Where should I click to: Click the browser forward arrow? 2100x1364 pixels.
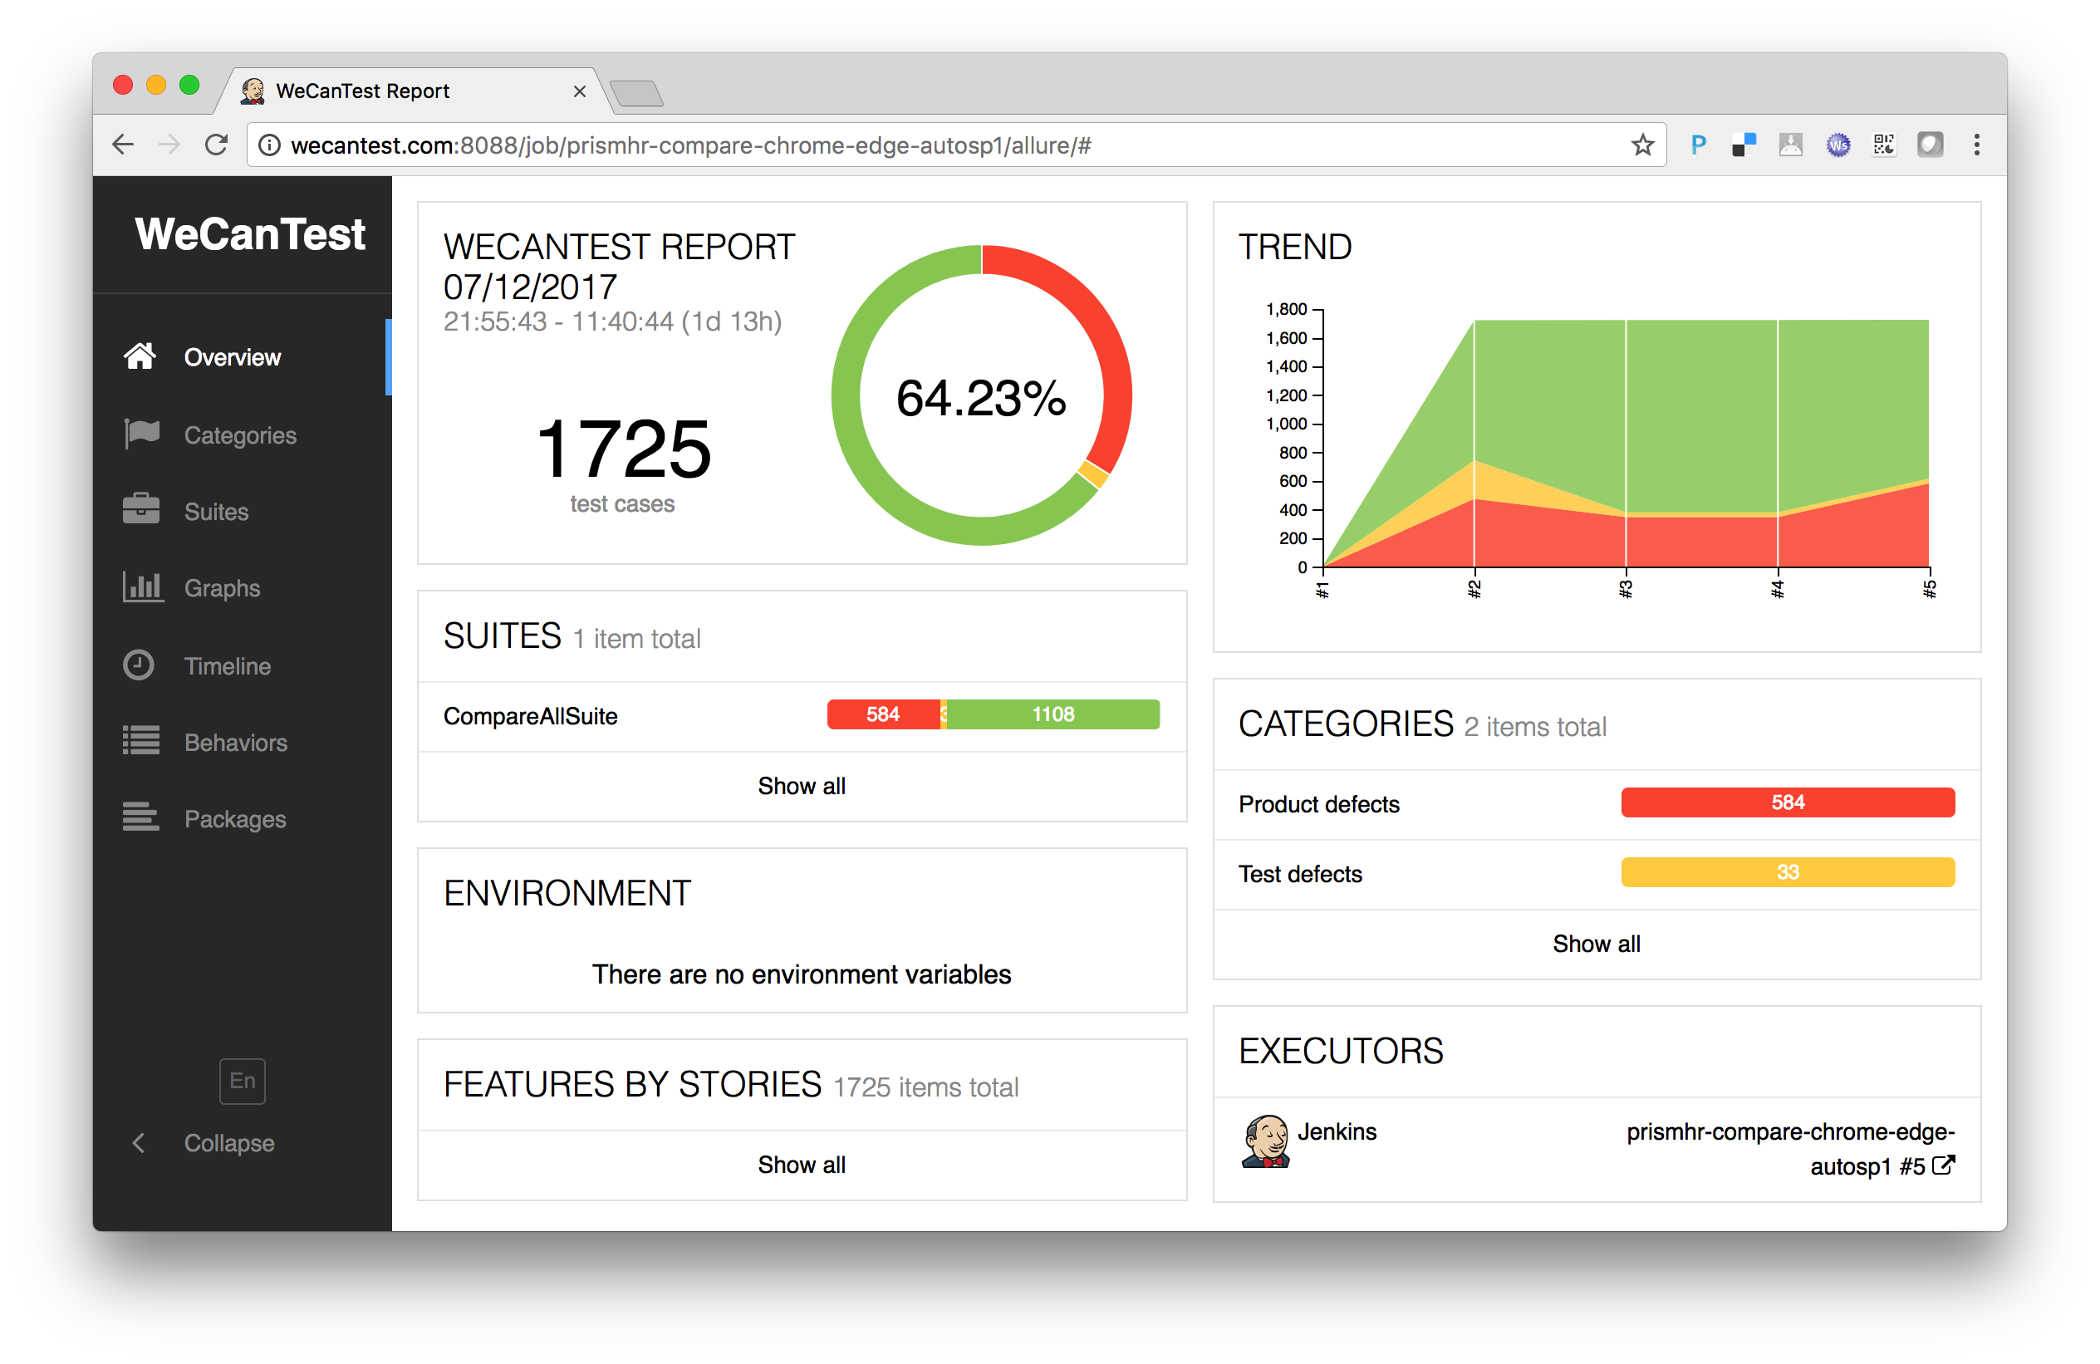tap(169, 145)
